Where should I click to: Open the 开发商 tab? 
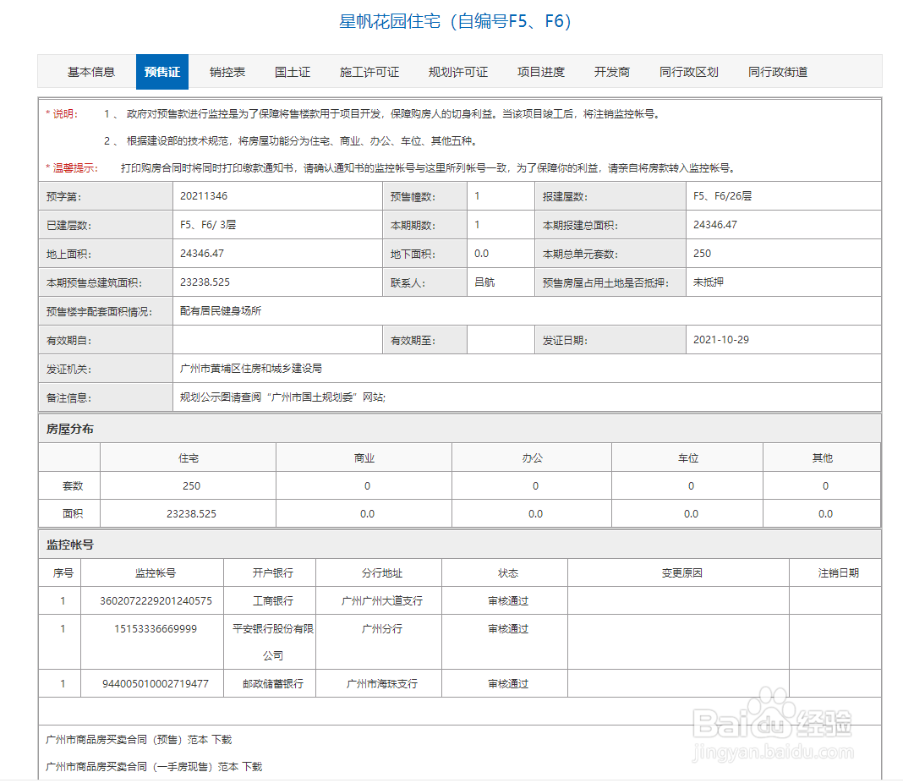point(612,72)
